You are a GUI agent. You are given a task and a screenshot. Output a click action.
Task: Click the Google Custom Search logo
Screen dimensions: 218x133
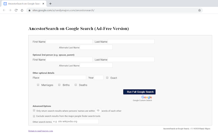coord(147,97)
